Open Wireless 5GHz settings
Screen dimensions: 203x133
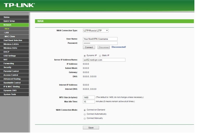(14, 48)
